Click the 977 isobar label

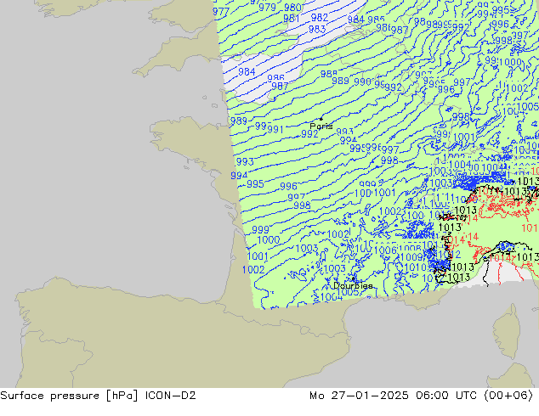pyautogui.click(x=221, y=12)
